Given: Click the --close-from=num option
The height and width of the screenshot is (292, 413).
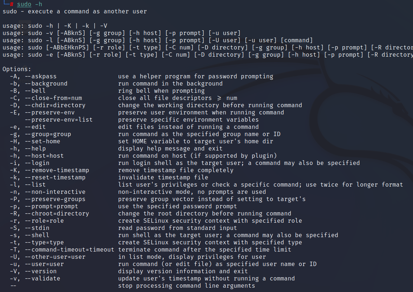Looking at the screenshot, I should [53, 98].
